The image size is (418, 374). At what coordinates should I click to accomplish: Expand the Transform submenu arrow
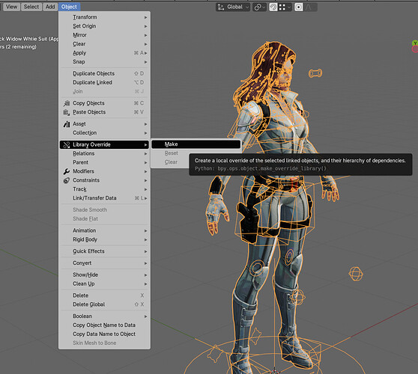[x=146, y=17]
